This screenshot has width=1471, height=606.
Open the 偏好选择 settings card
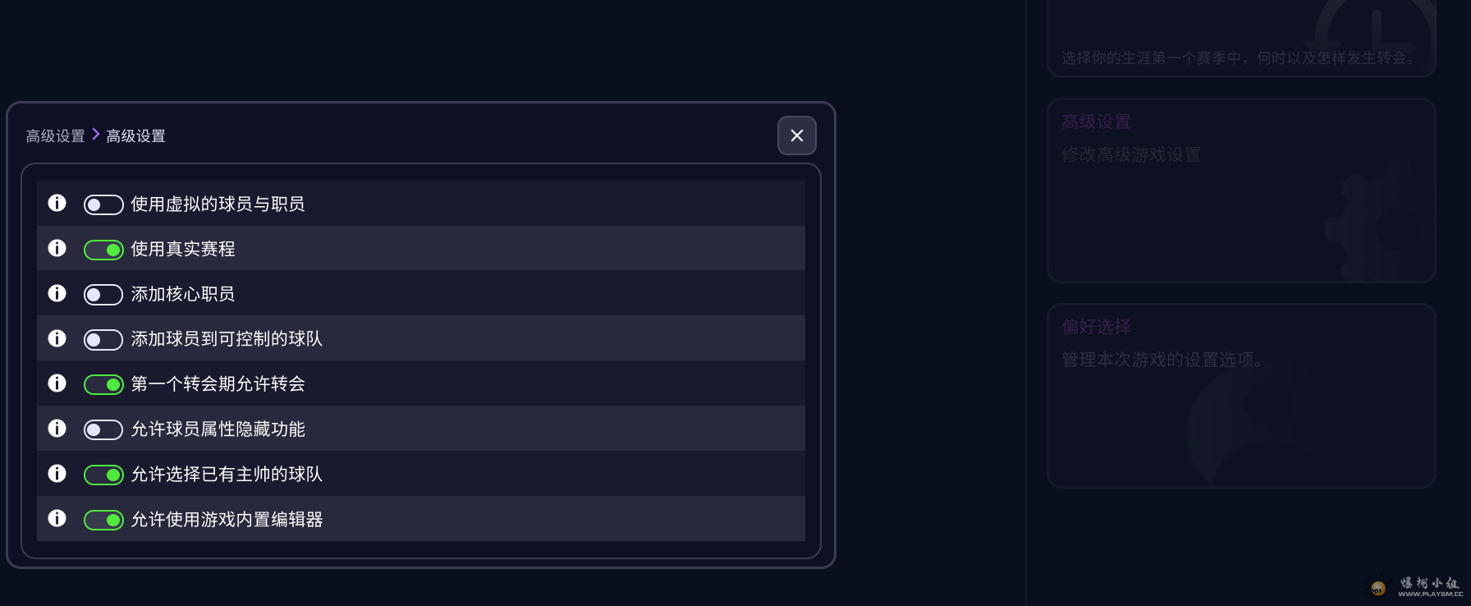(x=1240, y=396)
